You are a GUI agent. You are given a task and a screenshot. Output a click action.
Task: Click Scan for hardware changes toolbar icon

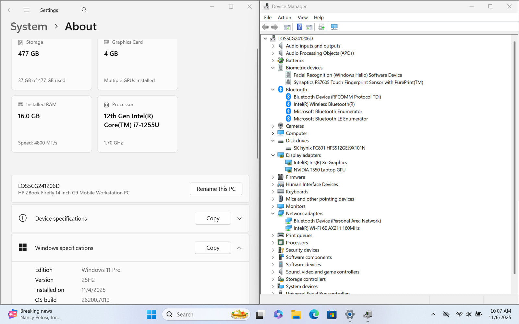334,27
